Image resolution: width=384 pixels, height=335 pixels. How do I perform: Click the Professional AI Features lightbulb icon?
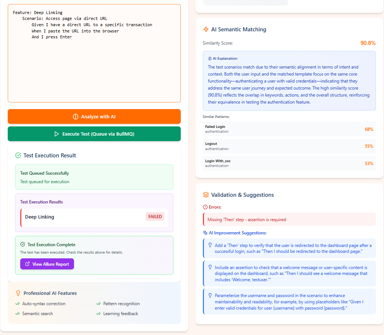pos(18,293)
